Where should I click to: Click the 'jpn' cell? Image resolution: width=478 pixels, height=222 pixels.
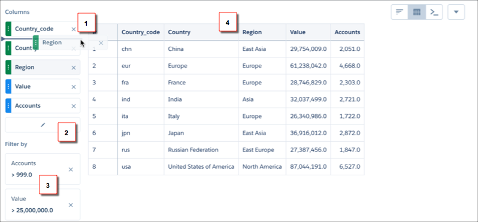[141, 133]
